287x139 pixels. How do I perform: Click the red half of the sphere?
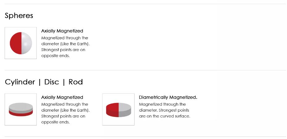15,43
